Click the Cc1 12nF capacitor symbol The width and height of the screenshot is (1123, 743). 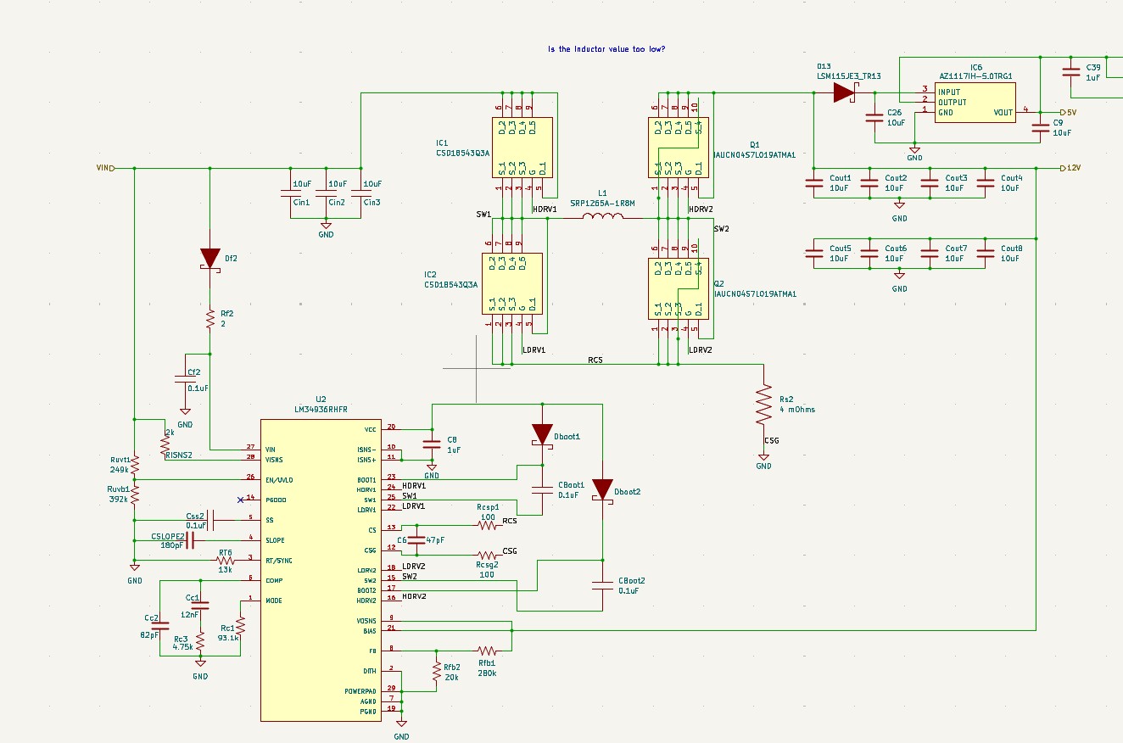[200, 606]
